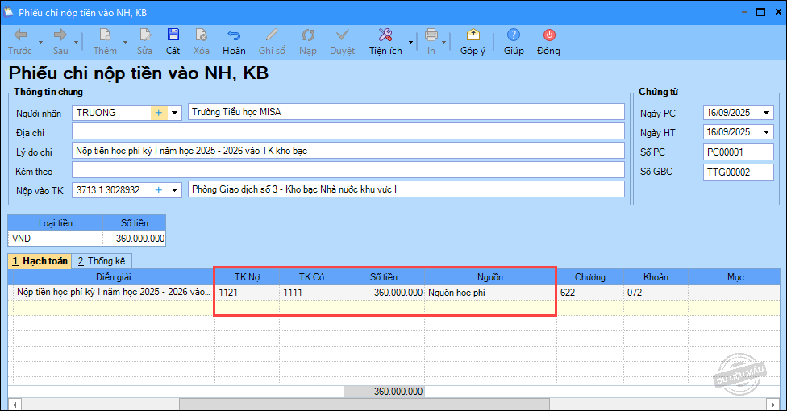Click the Cất save icon

coord(173,35)
